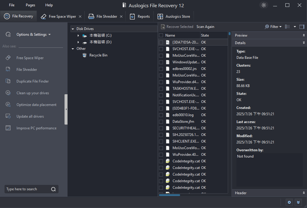Click the File Shredder tab shredder icon
Image resolution: width=307 pixels, height=208 pixels.
pyautogui.click(x=91, y=17)
